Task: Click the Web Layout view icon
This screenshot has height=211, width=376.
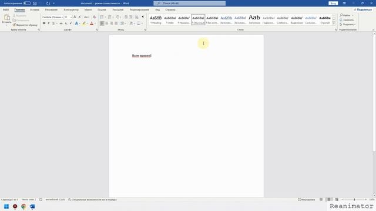Action: [337, 199]
